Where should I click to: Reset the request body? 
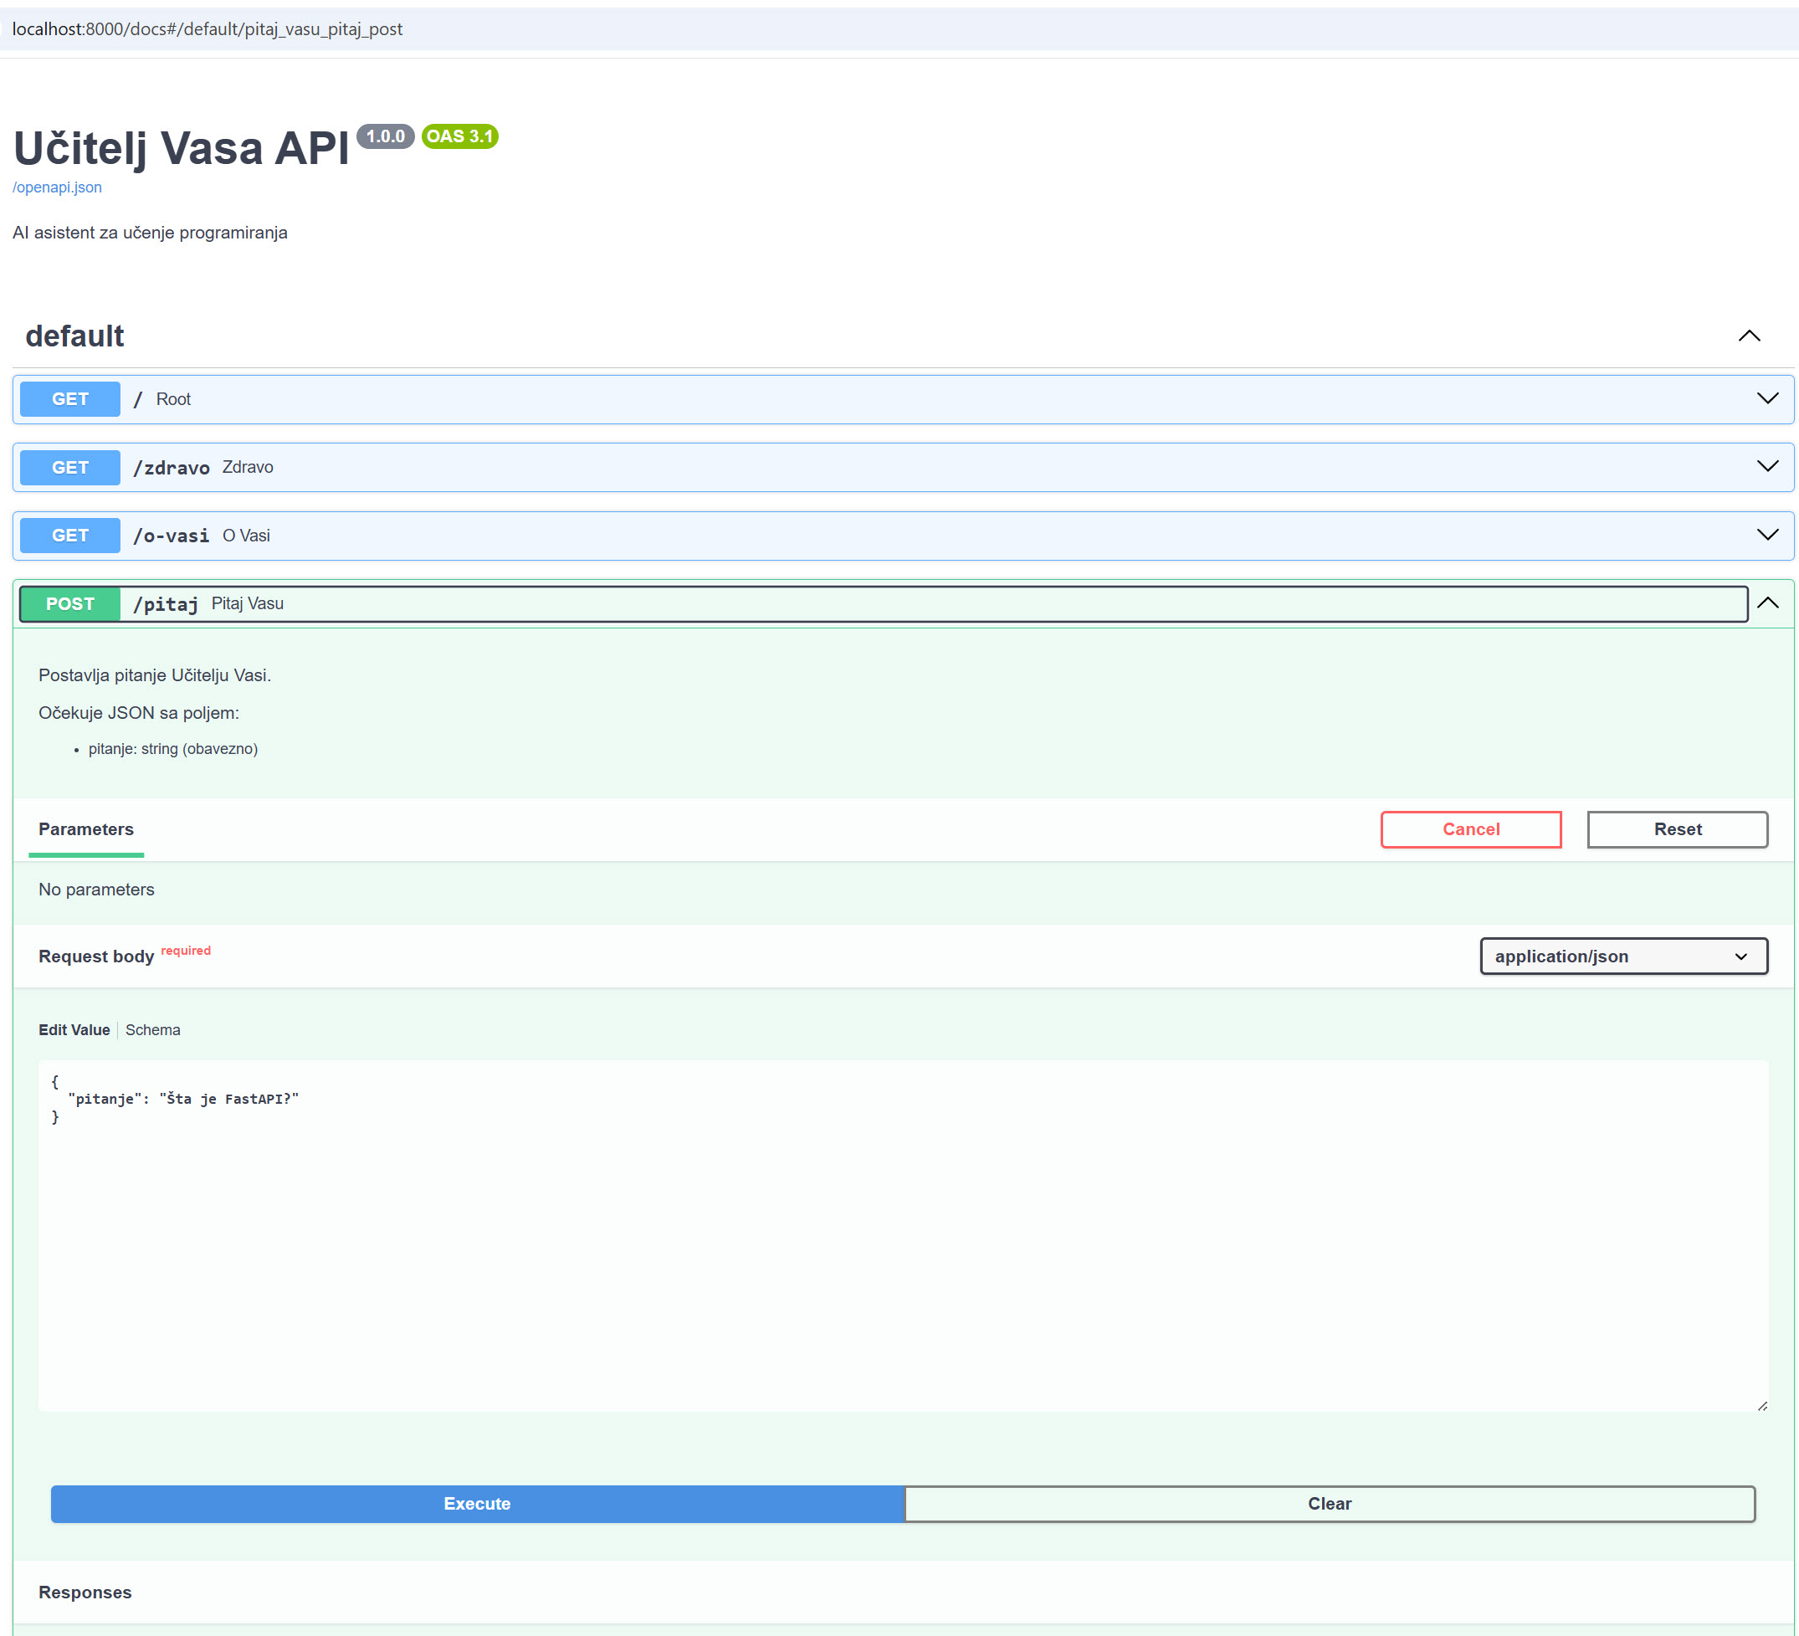pyautogui.click(x=1677, y=829)
